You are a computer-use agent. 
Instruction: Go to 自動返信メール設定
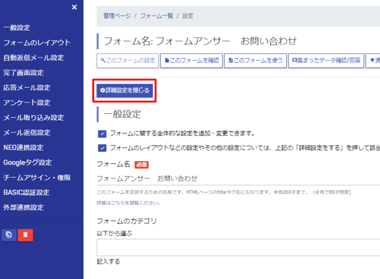(34, 58)
